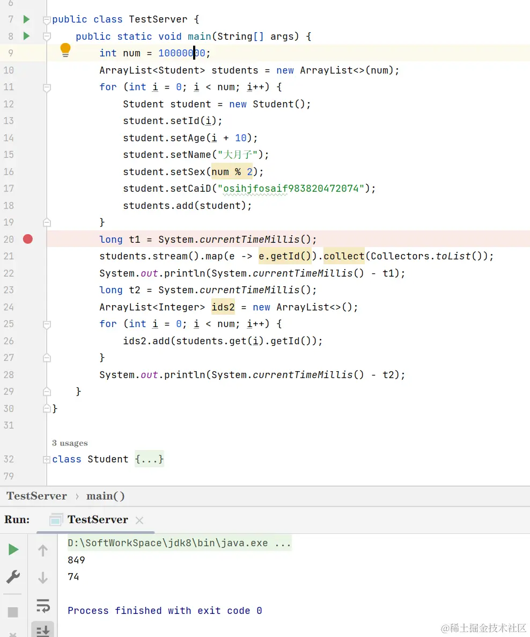Run the TestServer class from gutter
The image size is (530, 637).
point(26,19)
